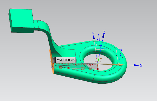Click the 40 mark on the ruler
The image size is (157, 101).
coord(68,68)
